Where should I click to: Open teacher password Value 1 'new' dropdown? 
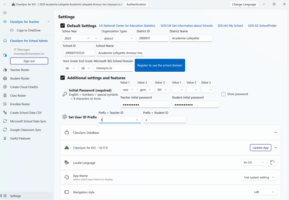click(128, 90)
